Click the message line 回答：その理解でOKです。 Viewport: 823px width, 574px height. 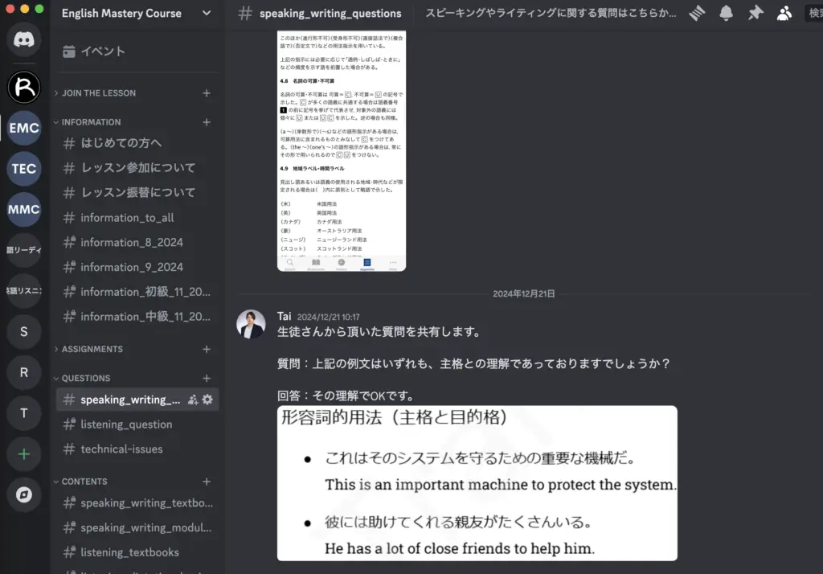coord(347,396)
